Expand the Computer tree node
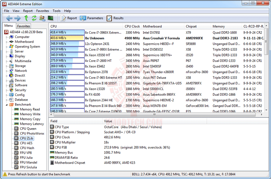The height and width of the screenshot is (179, 271). pos(6,37)
